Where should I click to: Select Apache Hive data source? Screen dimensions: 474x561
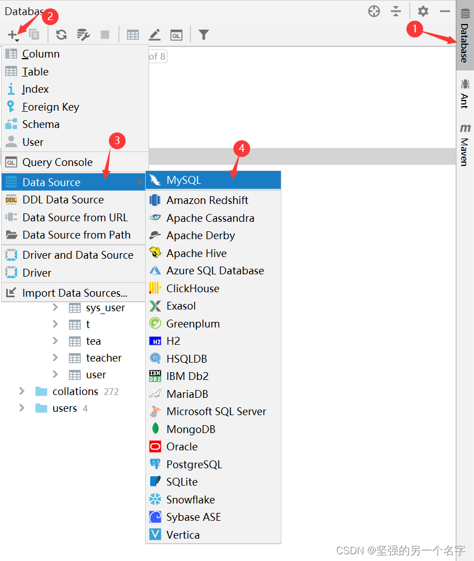pyautogui.click(x=213, y=253)
